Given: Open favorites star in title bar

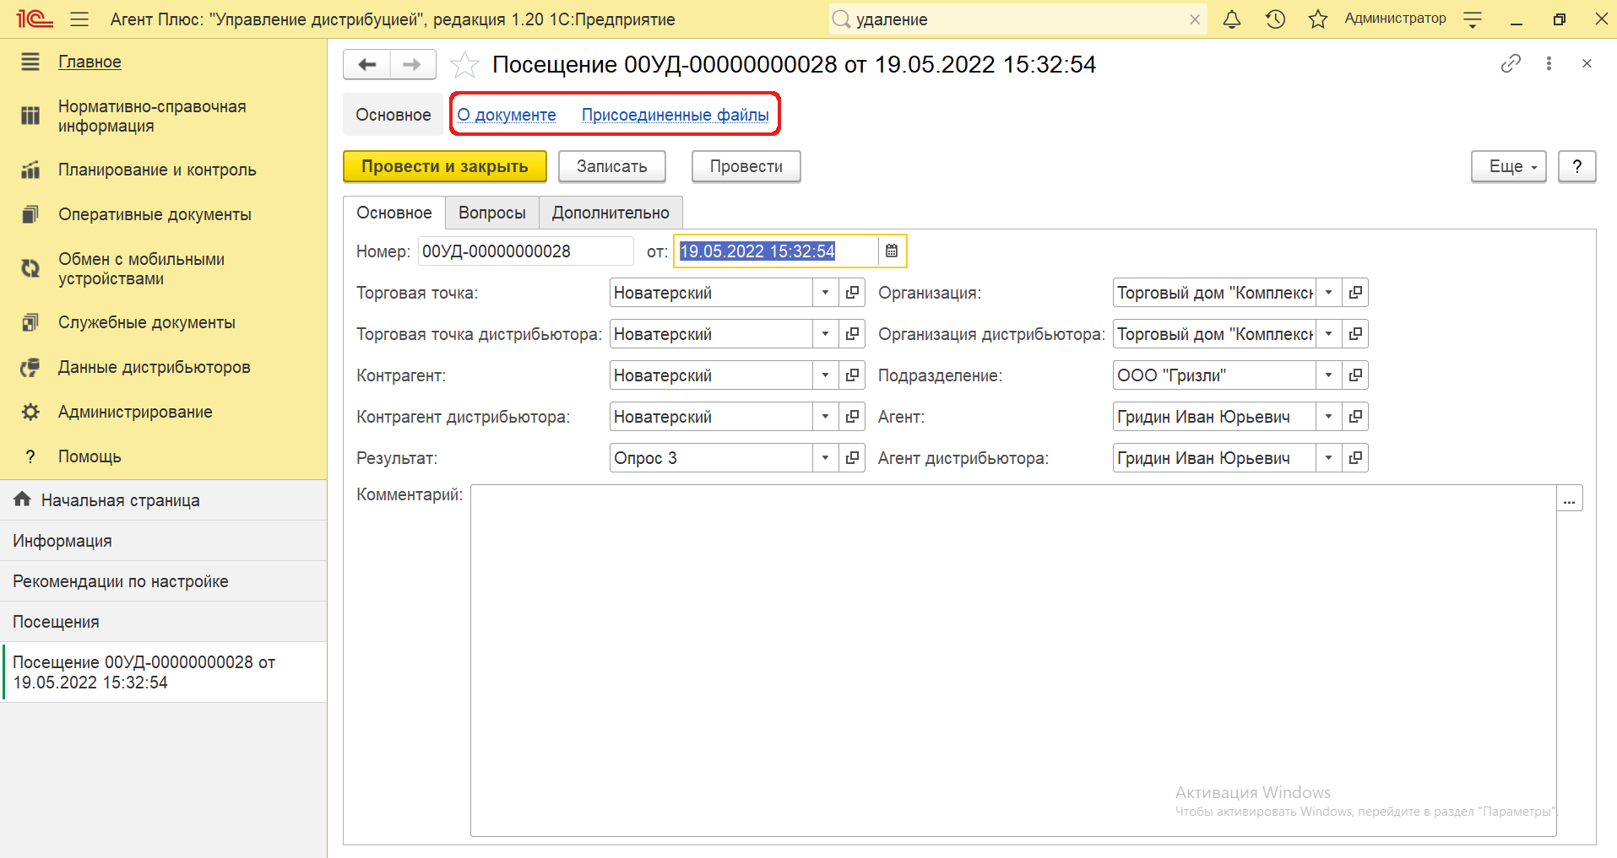Looking at the screenshot, I should pyautogui.click(x=1318, y=19).
